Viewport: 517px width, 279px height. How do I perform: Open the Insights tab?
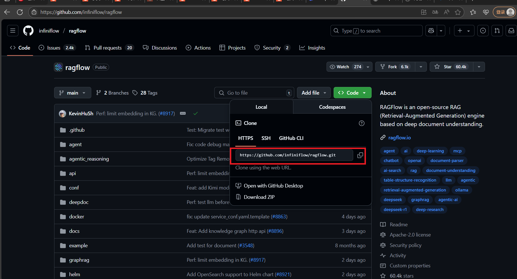point(312,48)
